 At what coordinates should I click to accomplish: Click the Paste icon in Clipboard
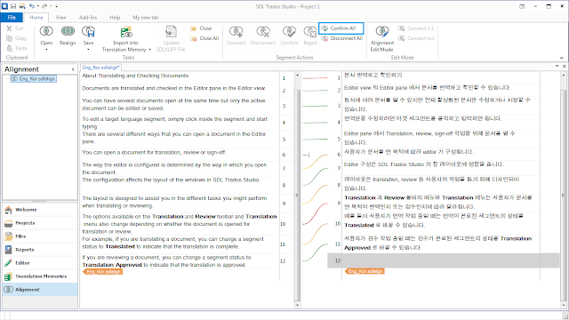10,48
